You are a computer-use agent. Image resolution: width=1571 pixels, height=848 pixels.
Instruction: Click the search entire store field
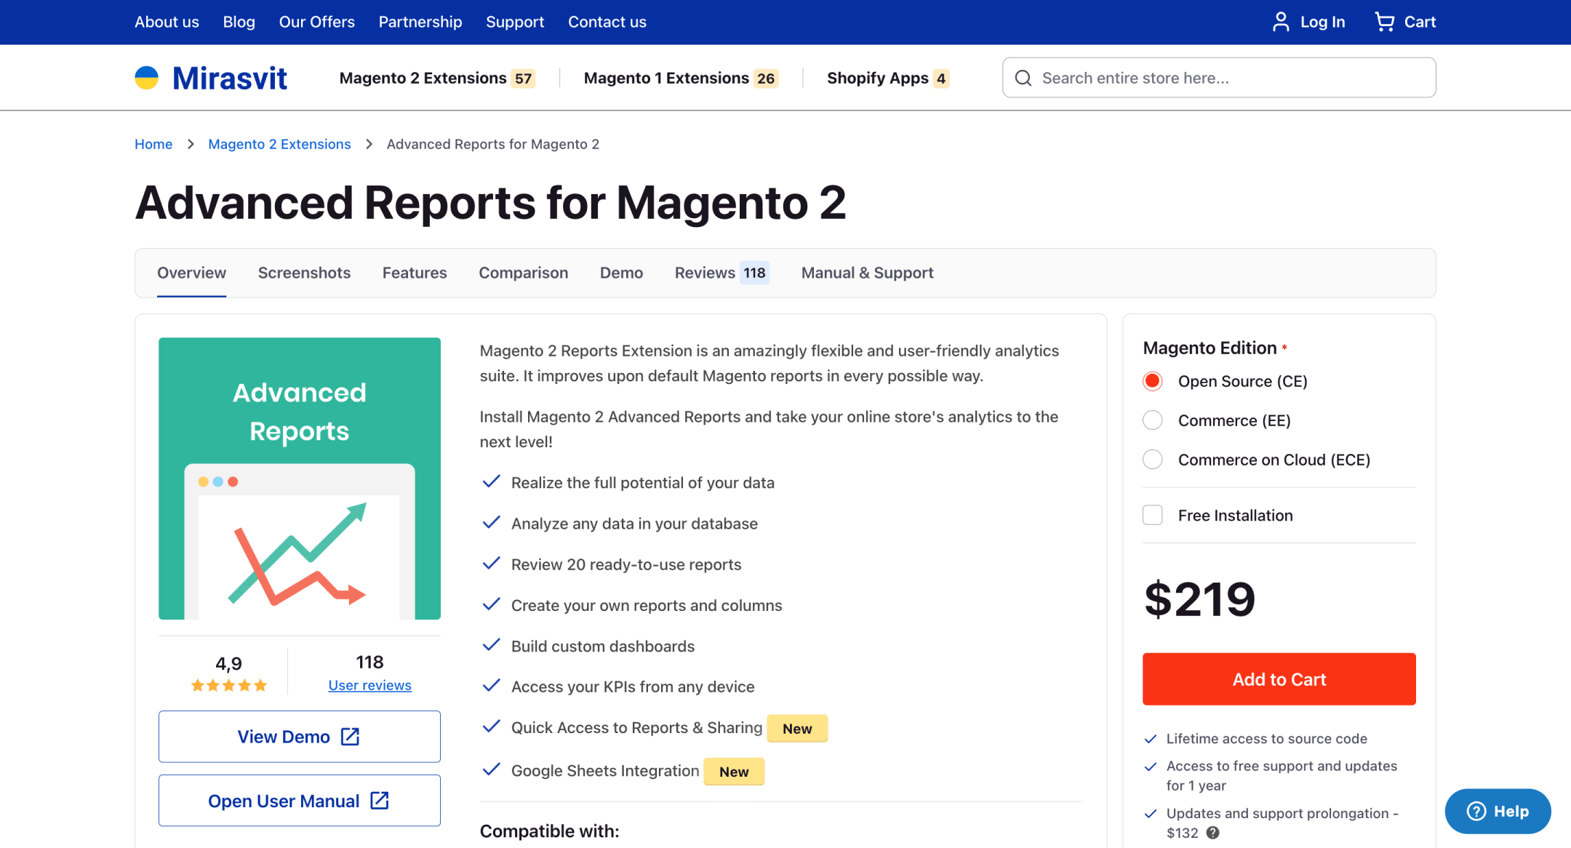tap(1229, 78)
